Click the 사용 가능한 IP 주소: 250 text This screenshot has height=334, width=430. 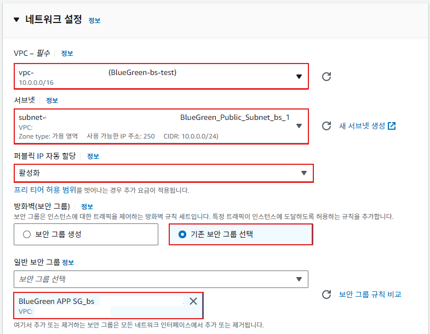click(121, 136)
